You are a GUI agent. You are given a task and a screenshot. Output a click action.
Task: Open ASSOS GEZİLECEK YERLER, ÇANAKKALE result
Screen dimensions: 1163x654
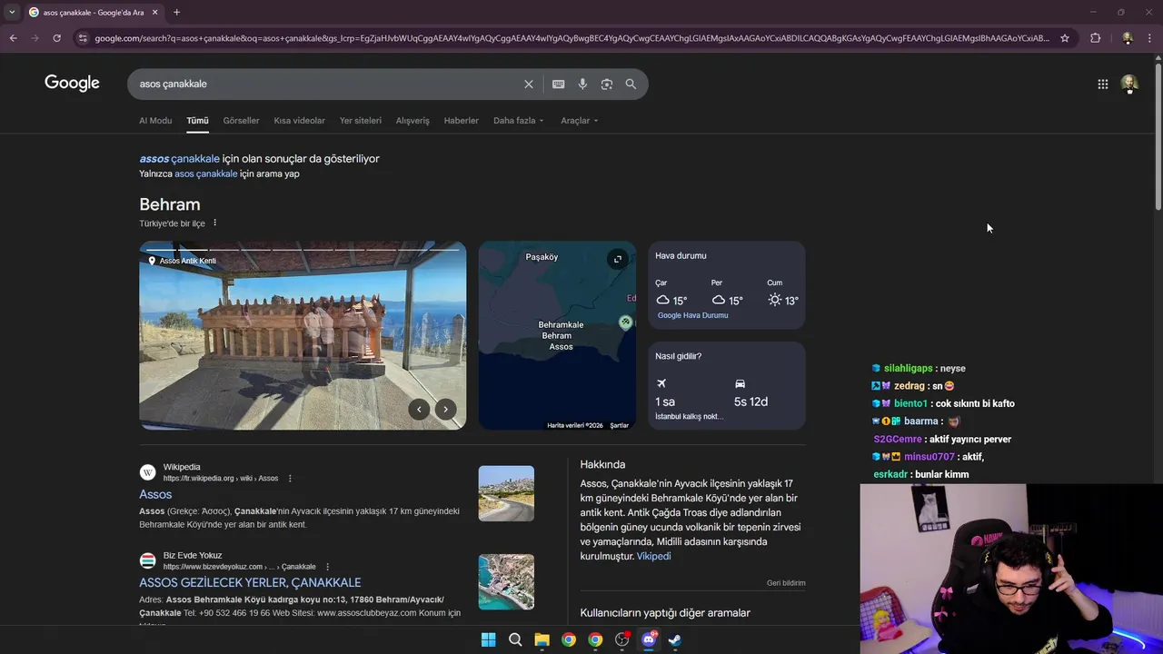(250, 582)
